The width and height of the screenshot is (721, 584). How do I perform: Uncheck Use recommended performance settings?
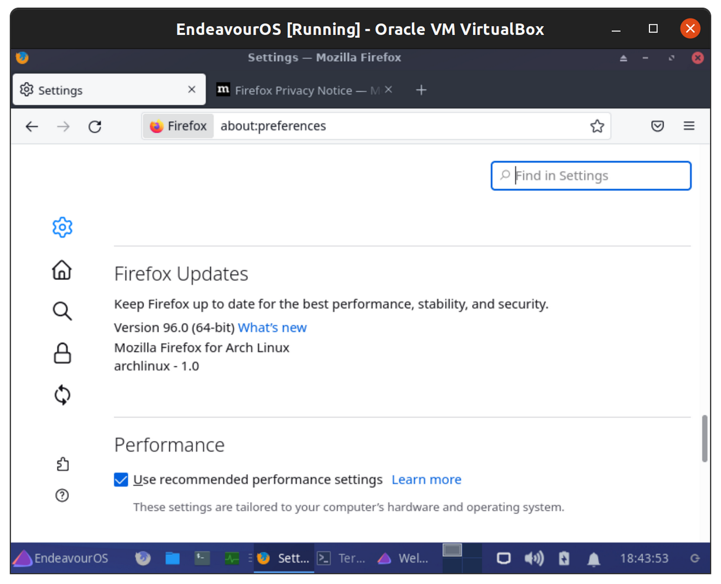point(121,480)
